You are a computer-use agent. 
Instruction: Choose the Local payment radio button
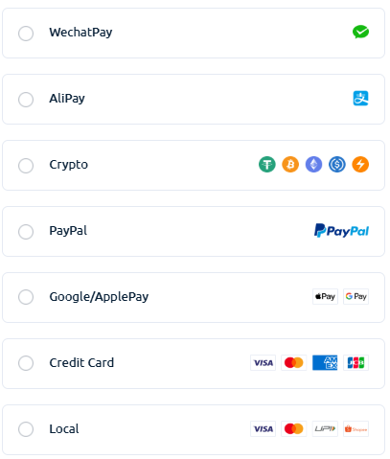[26, 429]
